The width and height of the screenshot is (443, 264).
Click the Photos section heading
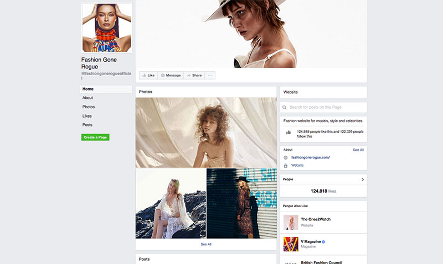click(146, 92)
